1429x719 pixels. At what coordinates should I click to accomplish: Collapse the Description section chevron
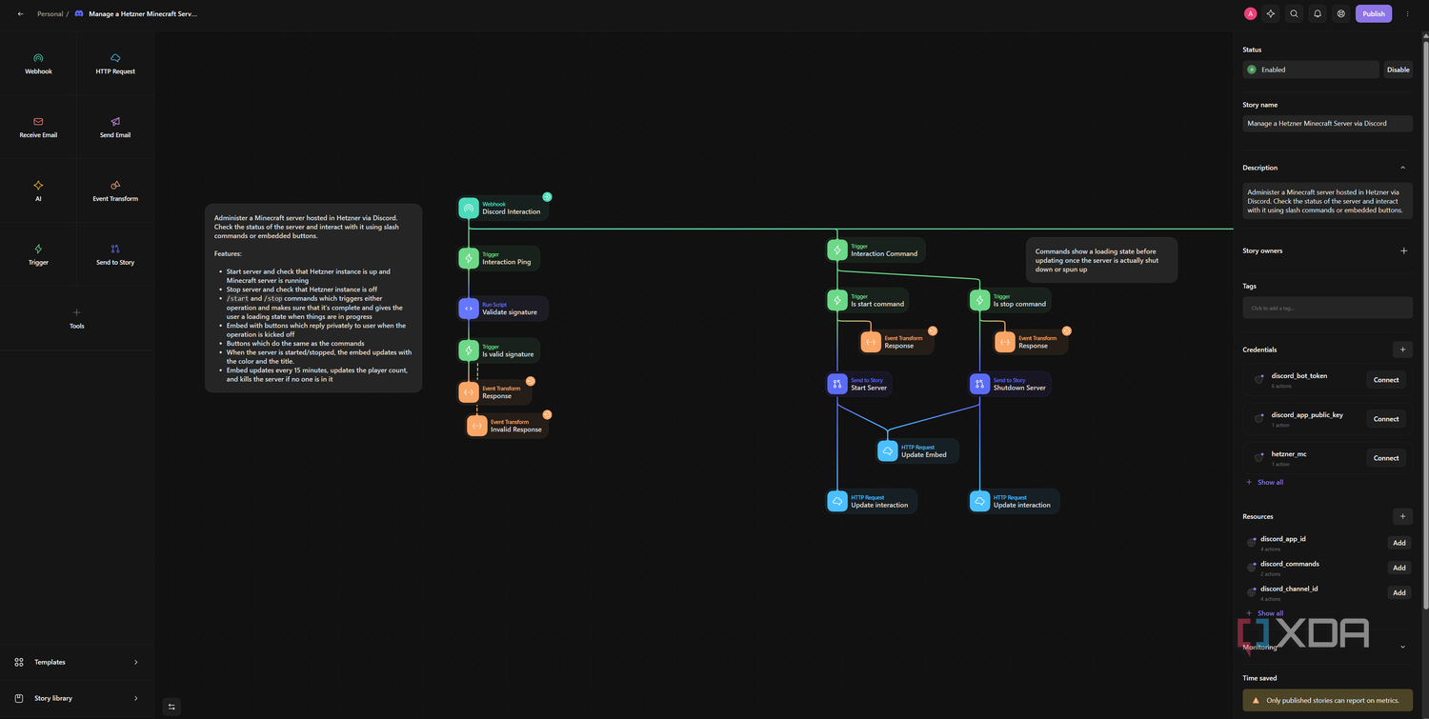1403,168
